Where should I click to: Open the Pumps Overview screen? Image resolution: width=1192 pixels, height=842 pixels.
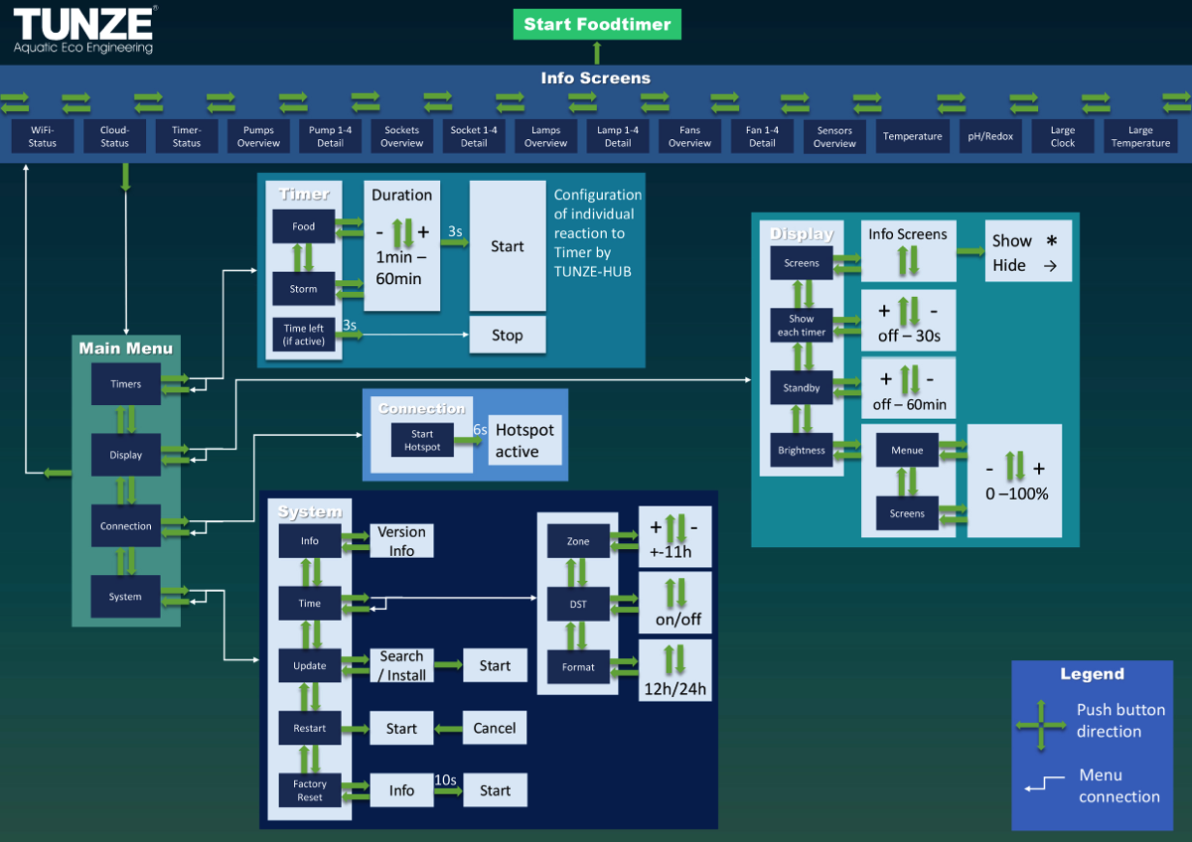pos(258,136)
